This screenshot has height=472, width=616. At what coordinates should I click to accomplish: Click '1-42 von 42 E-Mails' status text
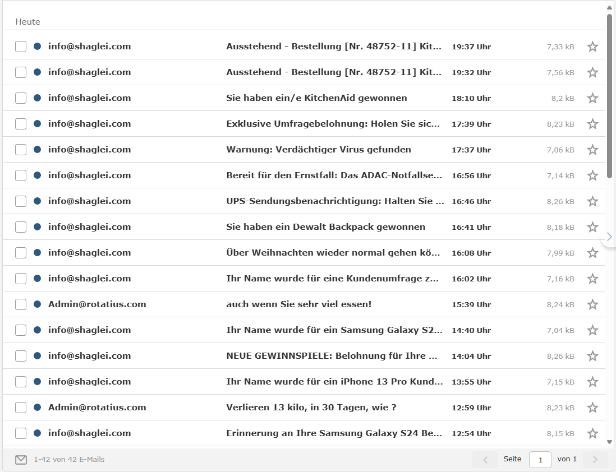coord(69,460)
